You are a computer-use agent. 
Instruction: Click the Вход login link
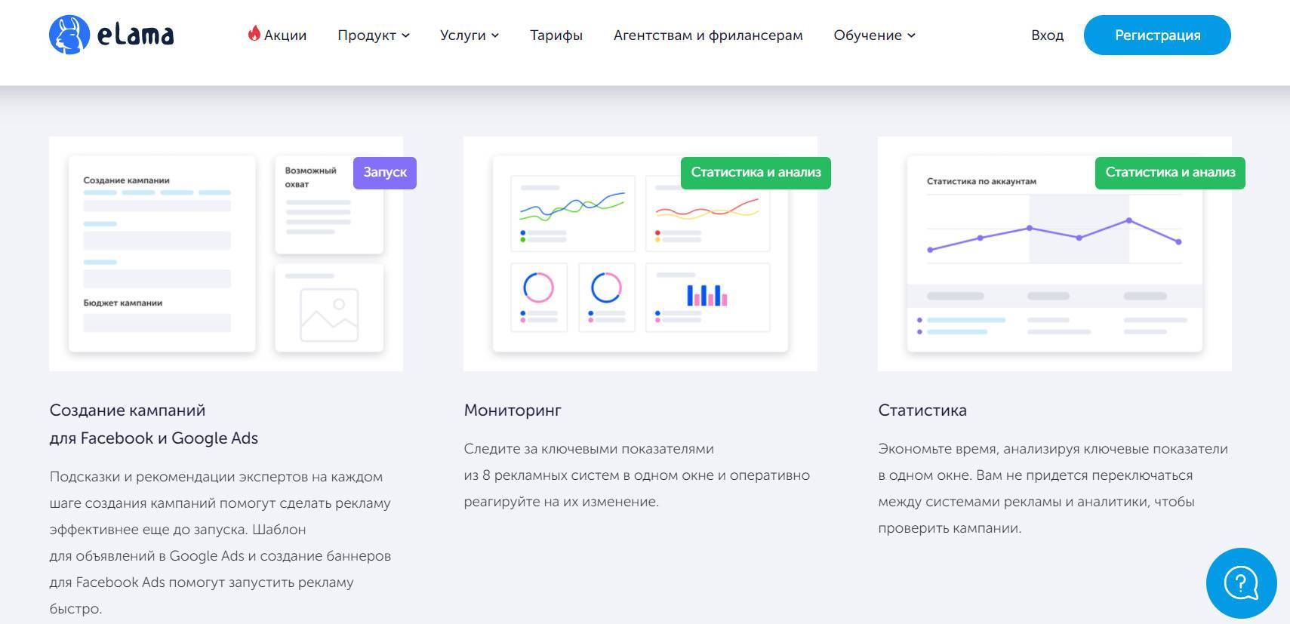1047,35
